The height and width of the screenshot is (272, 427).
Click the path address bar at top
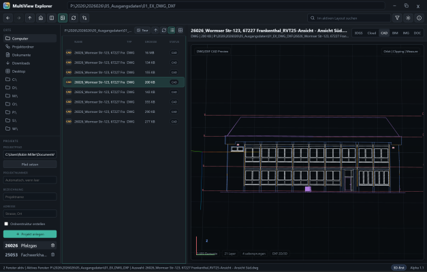tap(226, 5)
